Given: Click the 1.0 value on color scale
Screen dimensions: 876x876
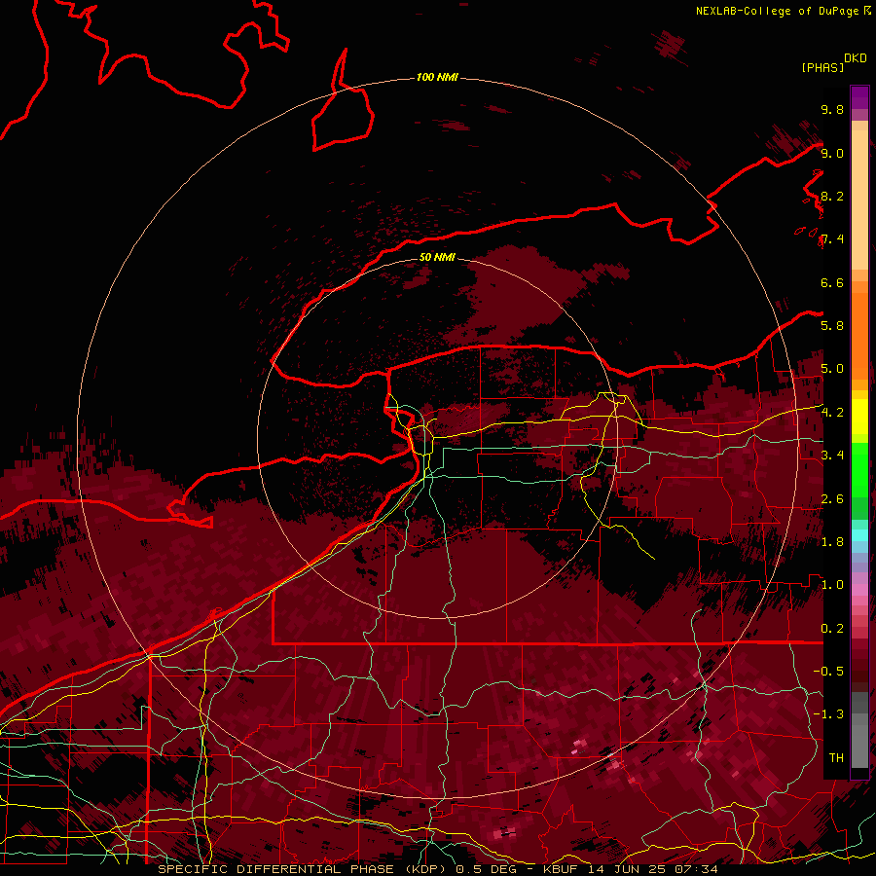Looking at the screenshot, I should coord(832,584).
